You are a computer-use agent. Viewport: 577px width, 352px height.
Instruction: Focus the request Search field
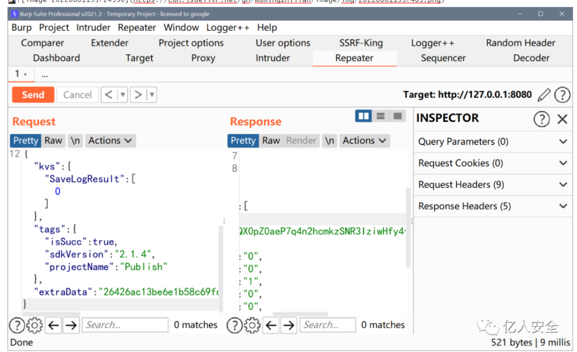point(125,325)
